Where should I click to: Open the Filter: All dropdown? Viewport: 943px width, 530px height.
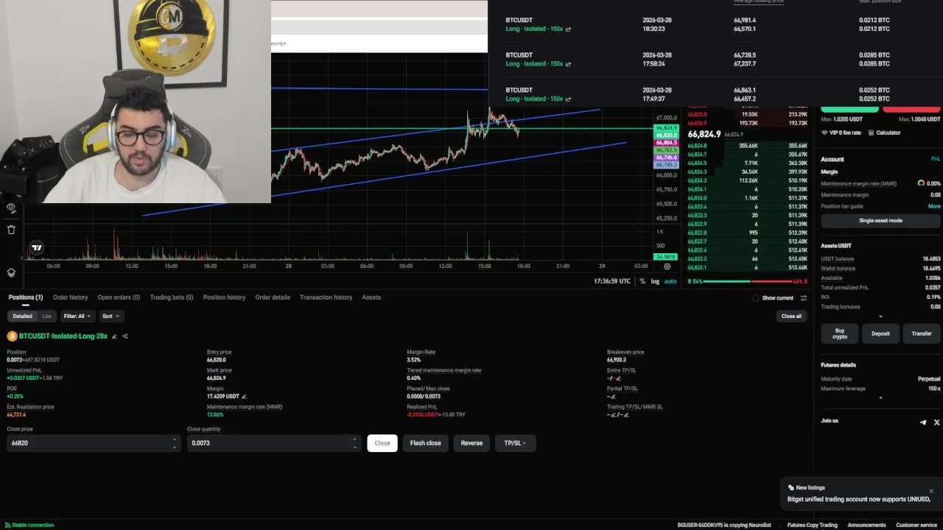pos(77,316)
